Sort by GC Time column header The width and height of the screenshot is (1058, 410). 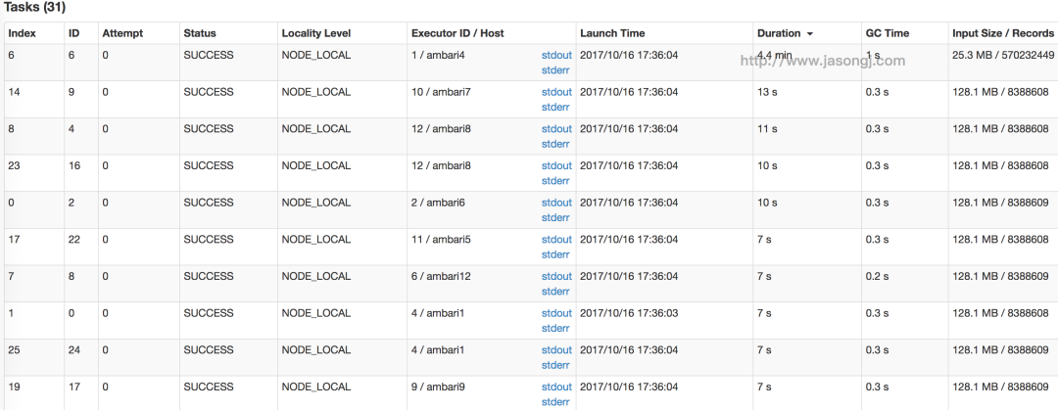tap(887, 33)
